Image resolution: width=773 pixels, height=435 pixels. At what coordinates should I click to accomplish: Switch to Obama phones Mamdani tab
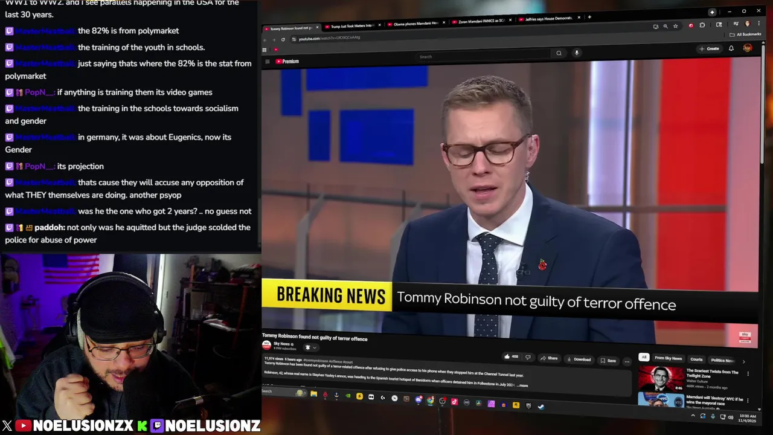click(415, 24)
